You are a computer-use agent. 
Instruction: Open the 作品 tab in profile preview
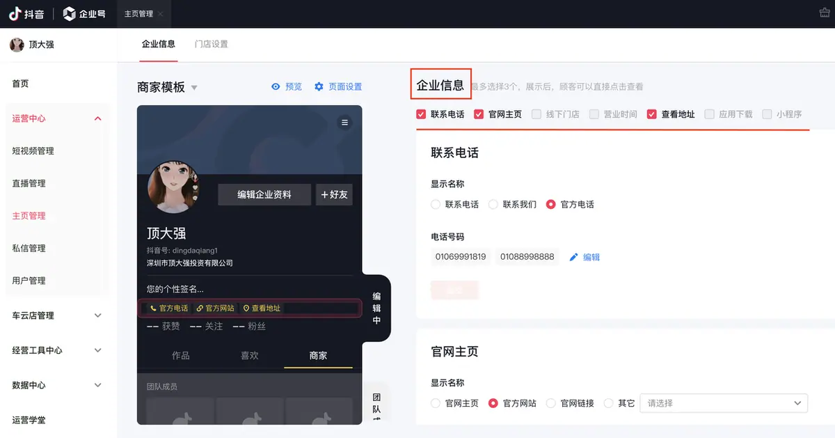coord(181,355)
